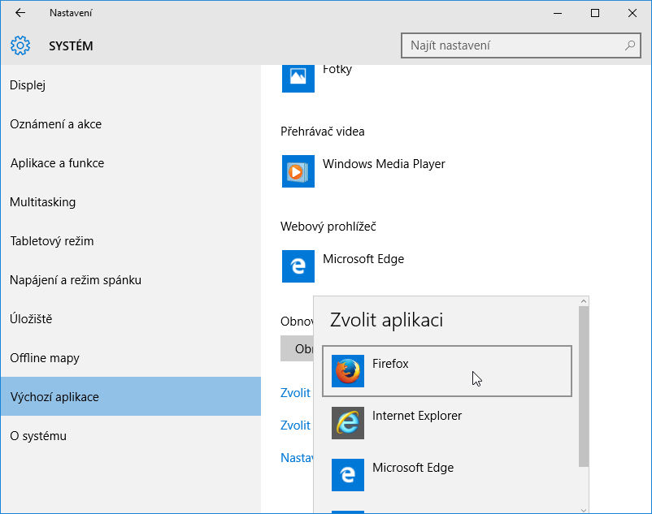Select Firefox in Zvolit aplikaci list
The image size is (652, 514).
pos(447,371)
